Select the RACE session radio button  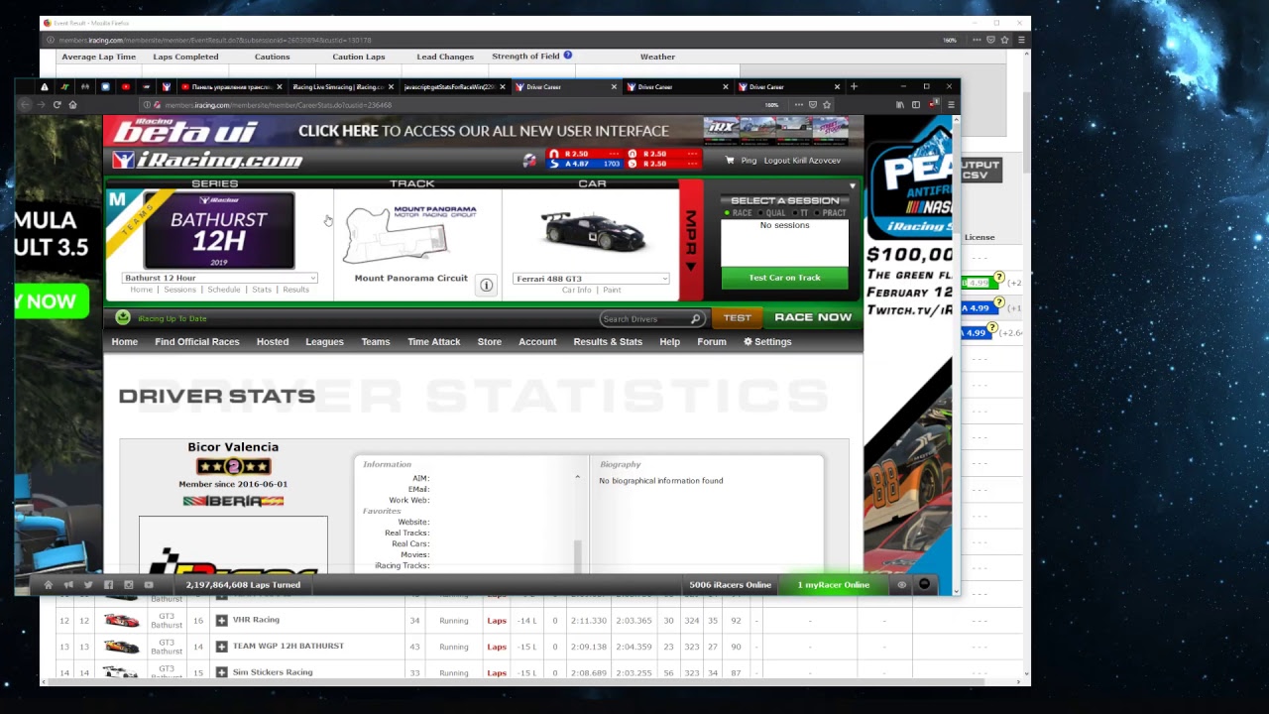point(727,213)
